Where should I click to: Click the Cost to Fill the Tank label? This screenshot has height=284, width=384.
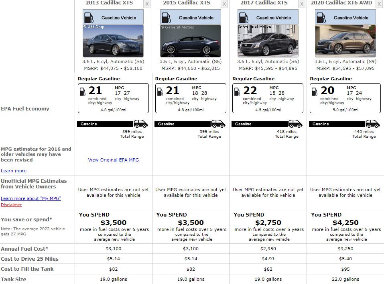coord(27,269)
